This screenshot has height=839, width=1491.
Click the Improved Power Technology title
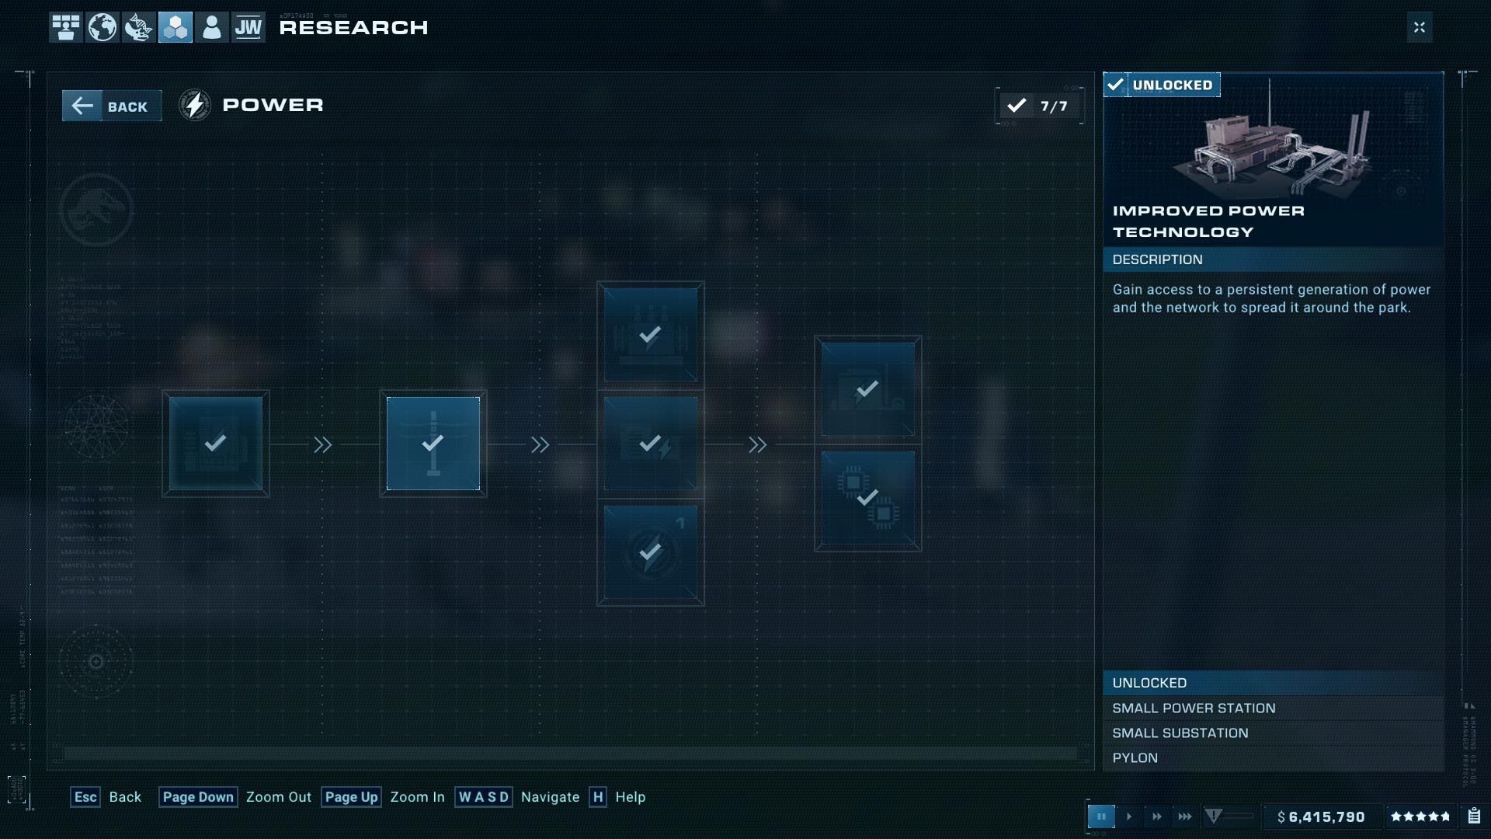point(1208,221)
